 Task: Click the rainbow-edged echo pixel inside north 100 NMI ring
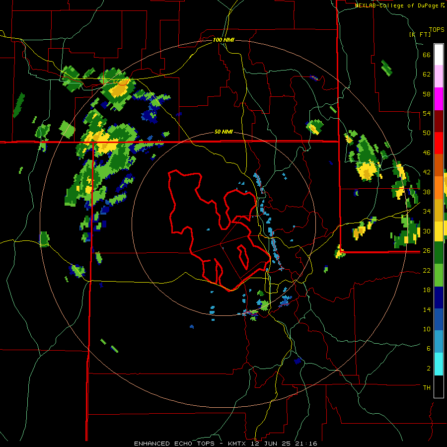(314, 78)
